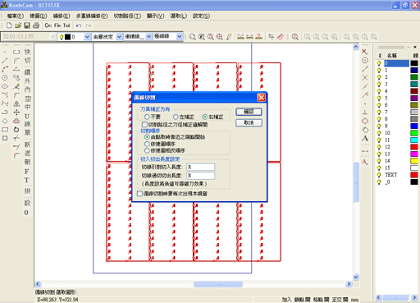Select the circle drawing tool in left toolbar
Screen dimensions: 420x303
pyautogui.click(x=5, y=78)
